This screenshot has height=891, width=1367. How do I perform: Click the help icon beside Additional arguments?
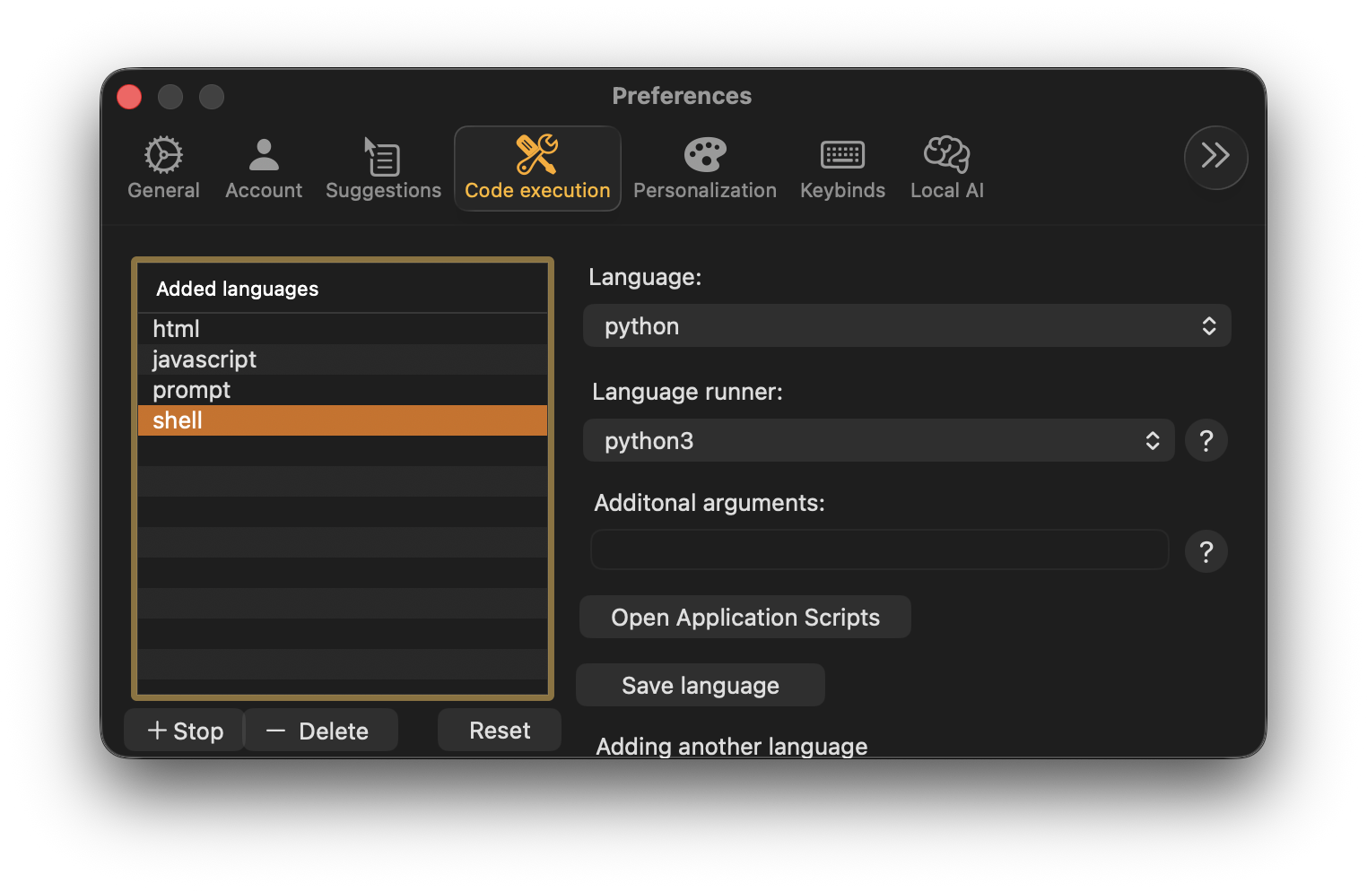1206,551
